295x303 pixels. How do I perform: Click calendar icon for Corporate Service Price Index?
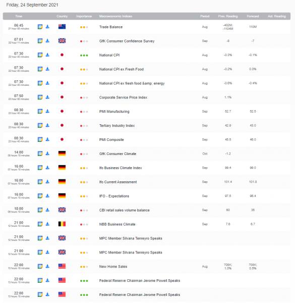coord(40,97)
